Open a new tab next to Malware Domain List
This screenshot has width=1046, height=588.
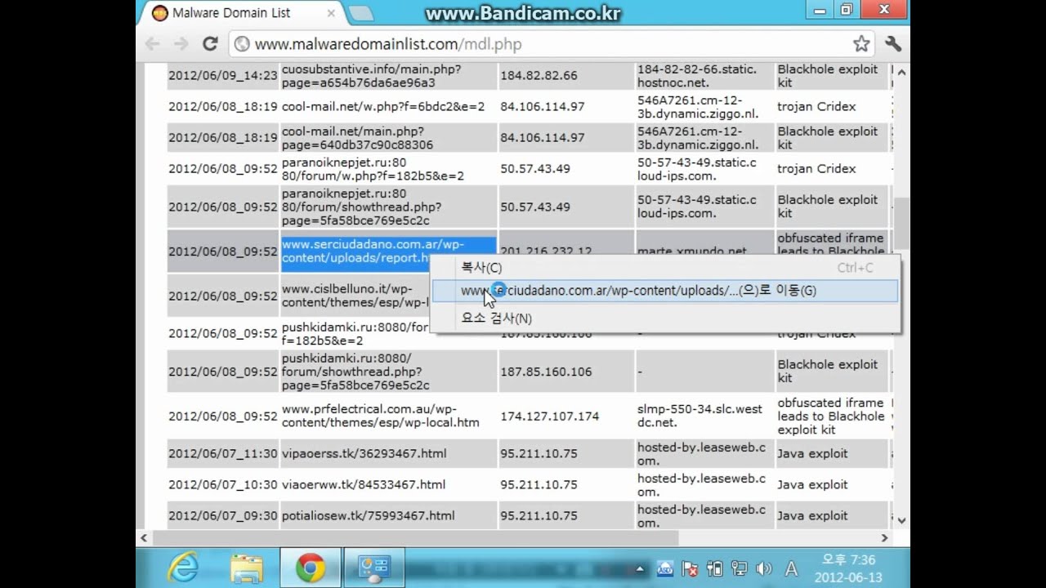point(360,13)
